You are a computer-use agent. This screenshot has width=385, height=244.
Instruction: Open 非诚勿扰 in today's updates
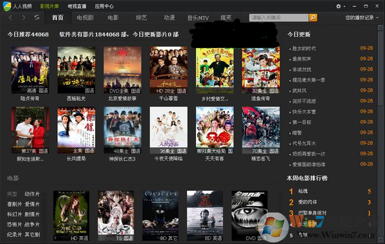point(301,69)
